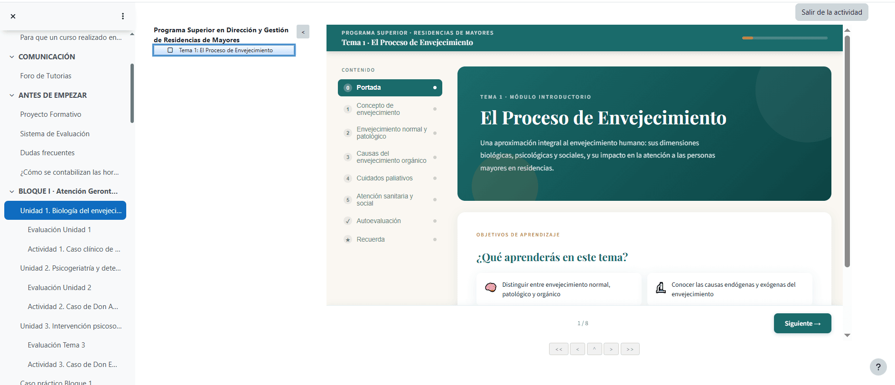Open Proyecto Formativo link
The height and width of the screenshot is (385, 895).
[x=51, y=114]
